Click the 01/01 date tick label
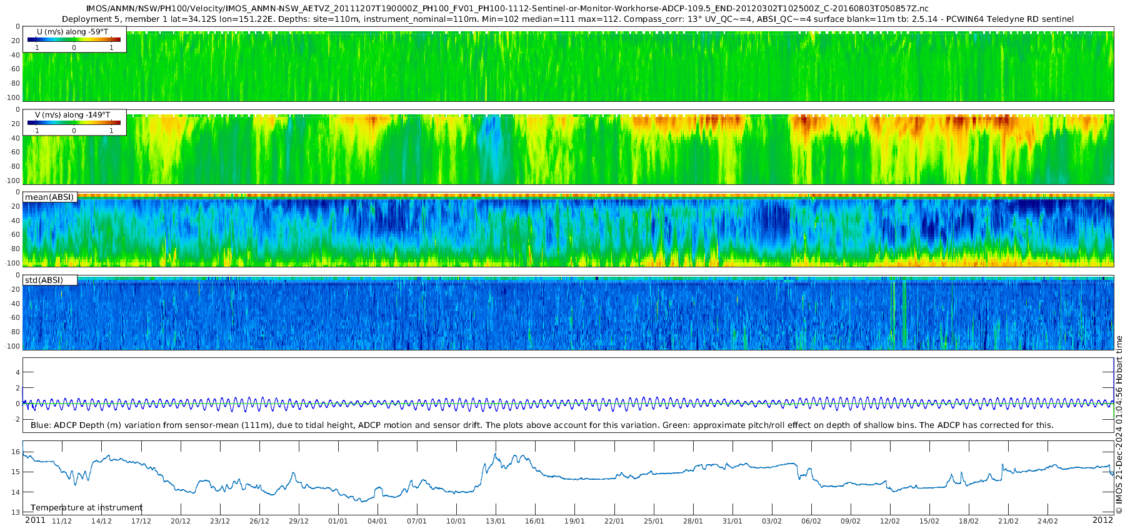 point(338,522)
